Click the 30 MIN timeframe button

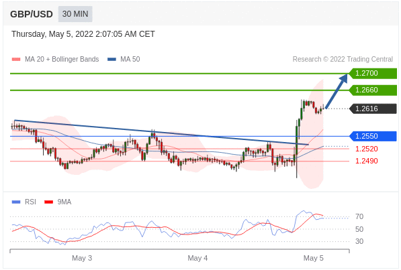75,14
